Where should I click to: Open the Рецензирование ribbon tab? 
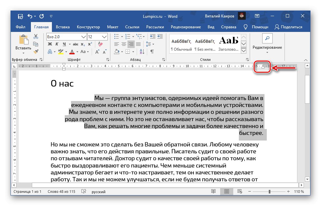[x=186, y=27]
